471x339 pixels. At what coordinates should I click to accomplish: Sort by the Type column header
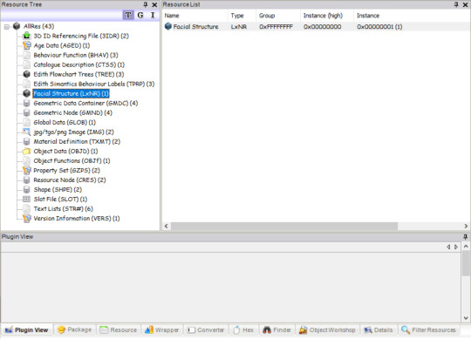click(242, 16)
